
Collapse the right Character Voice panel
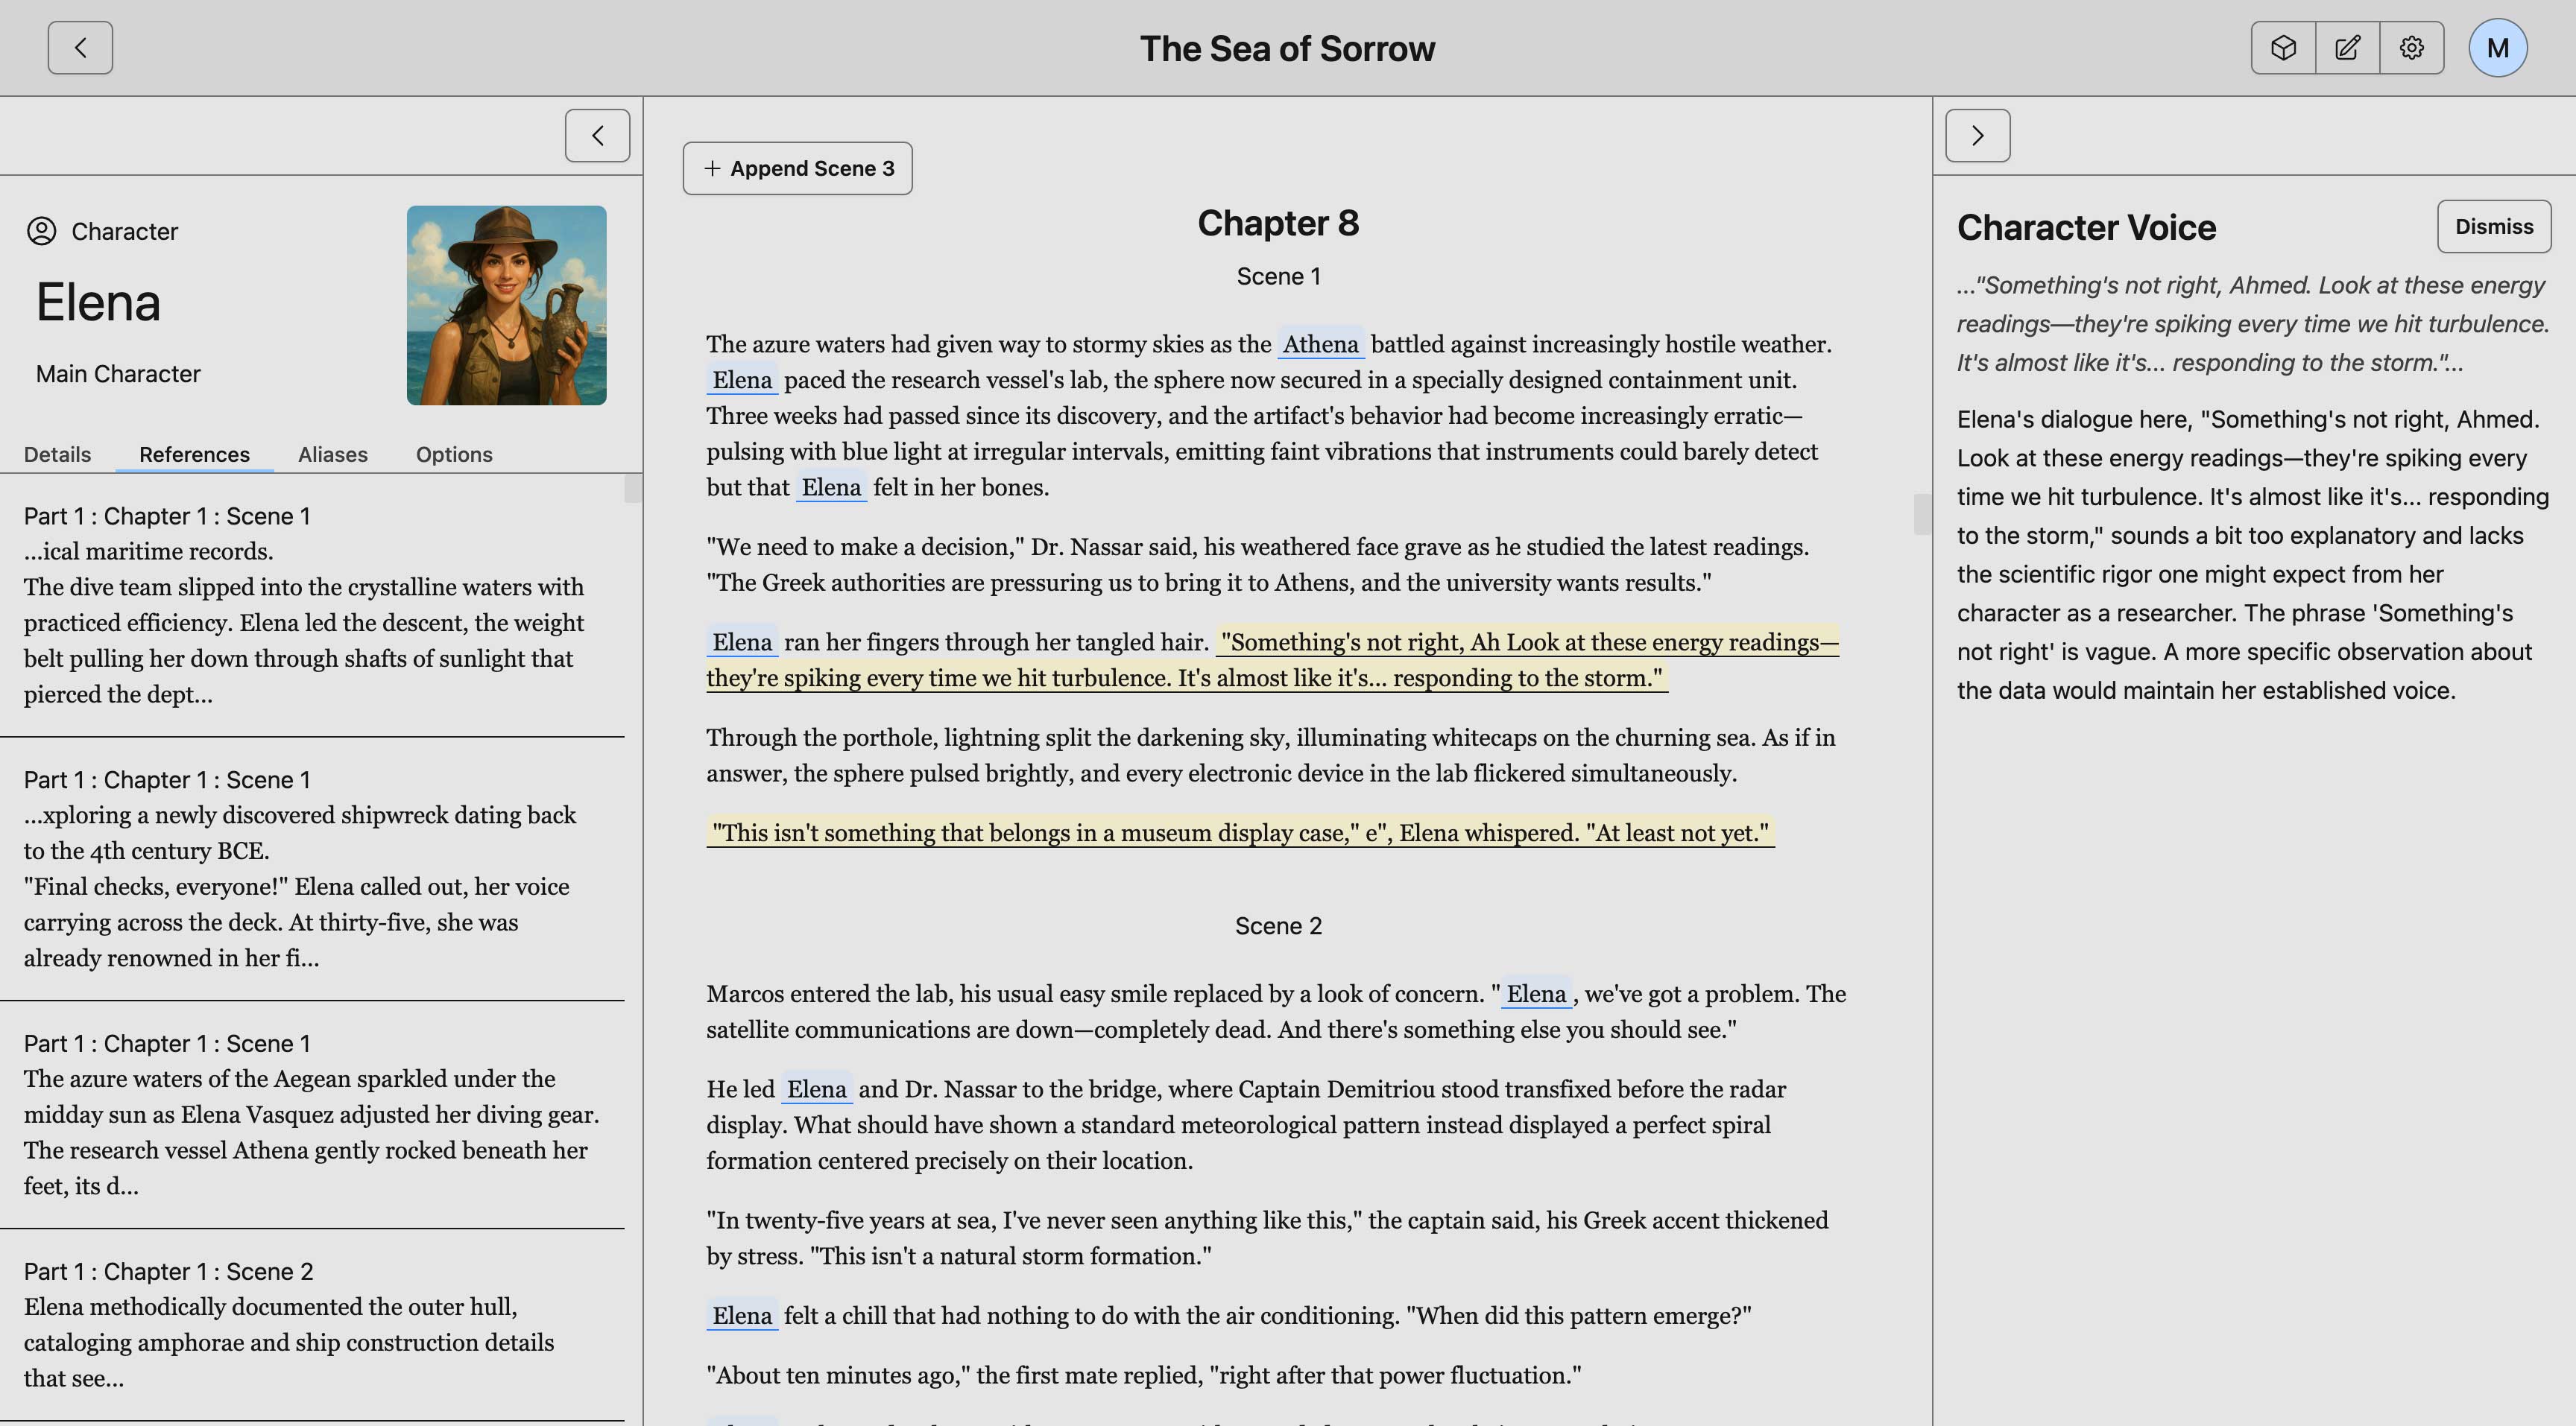(x=1977, y=136)
